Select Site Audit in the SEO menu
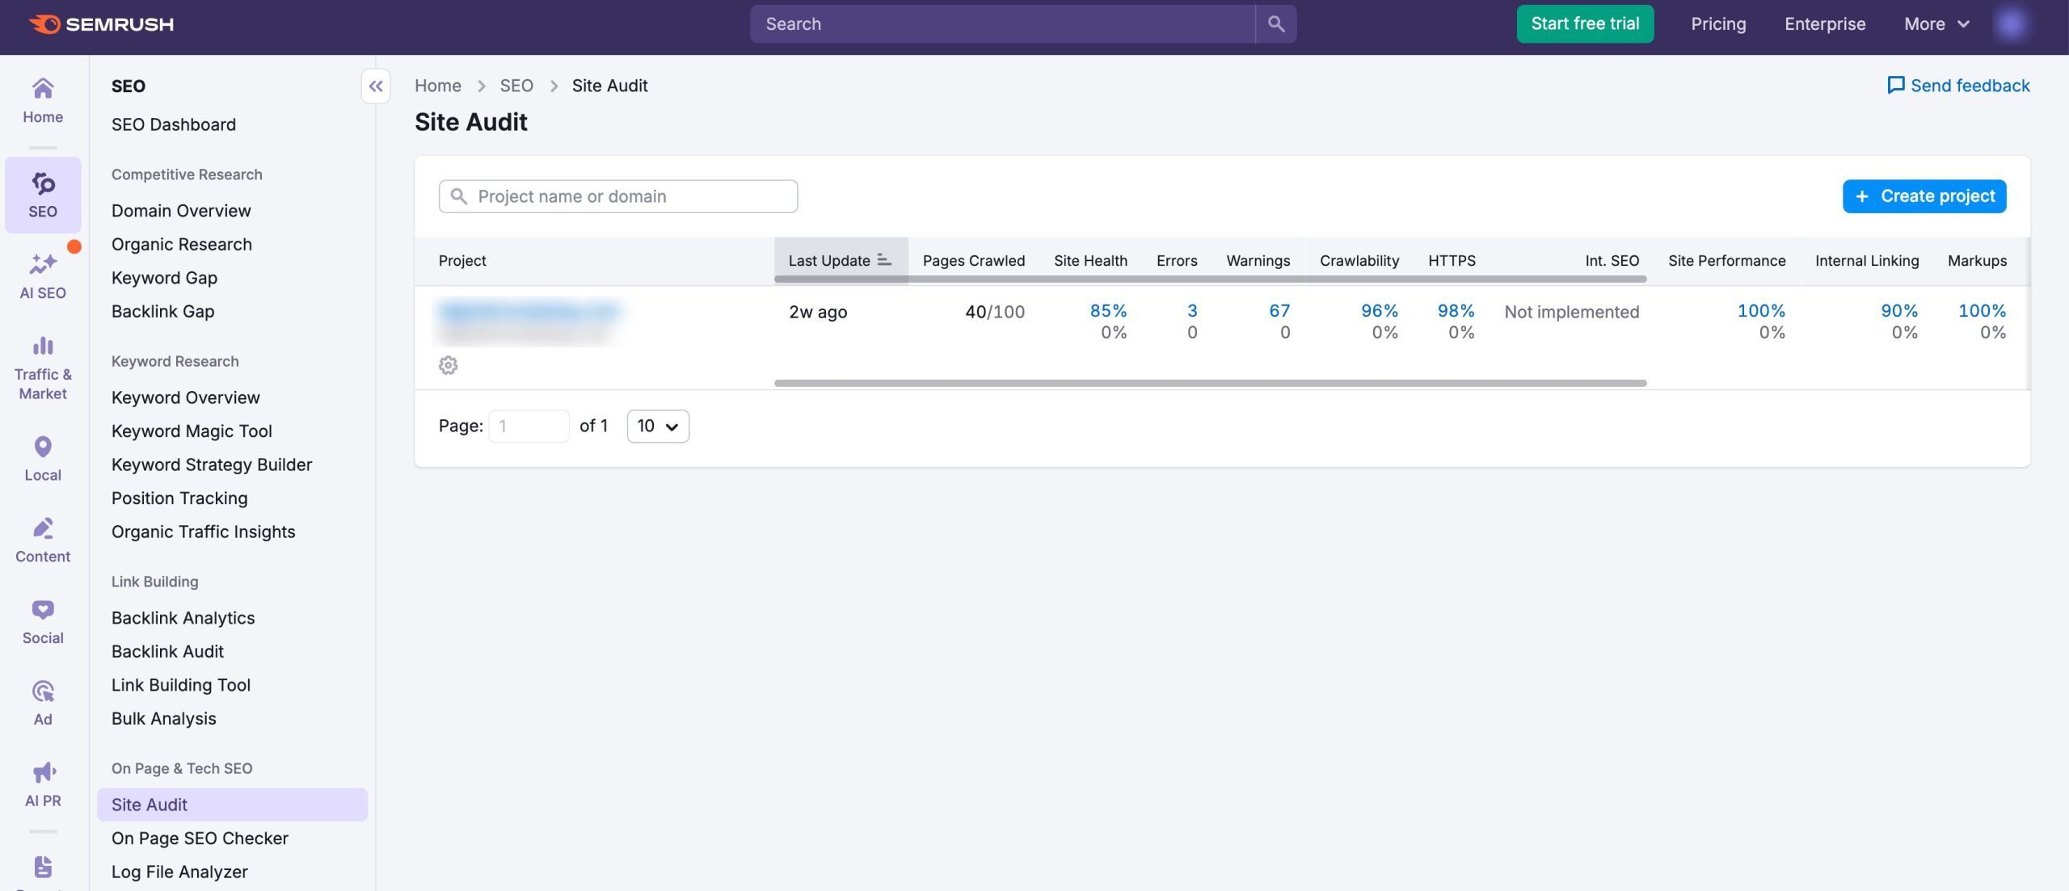Screen dimensions: 2069x891 point(149,804)
